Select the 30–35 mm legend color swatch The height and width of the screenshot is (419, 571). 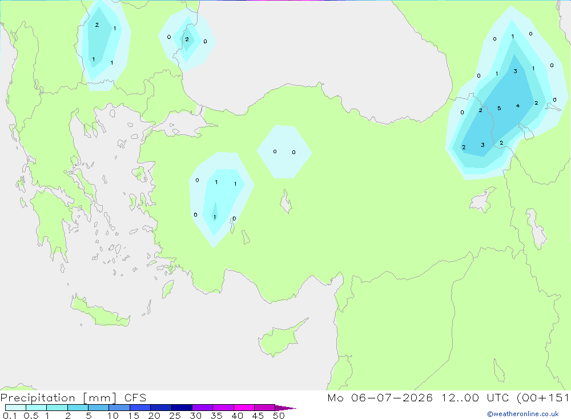[202, 408]
